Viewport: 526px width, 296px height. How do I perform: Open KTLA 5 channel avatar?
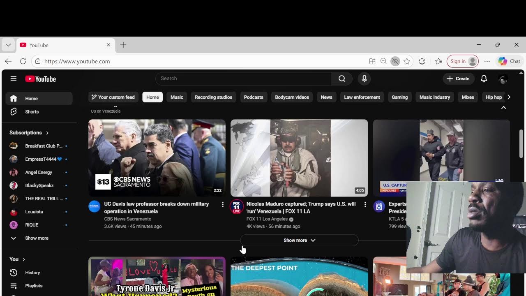(379, 206)
